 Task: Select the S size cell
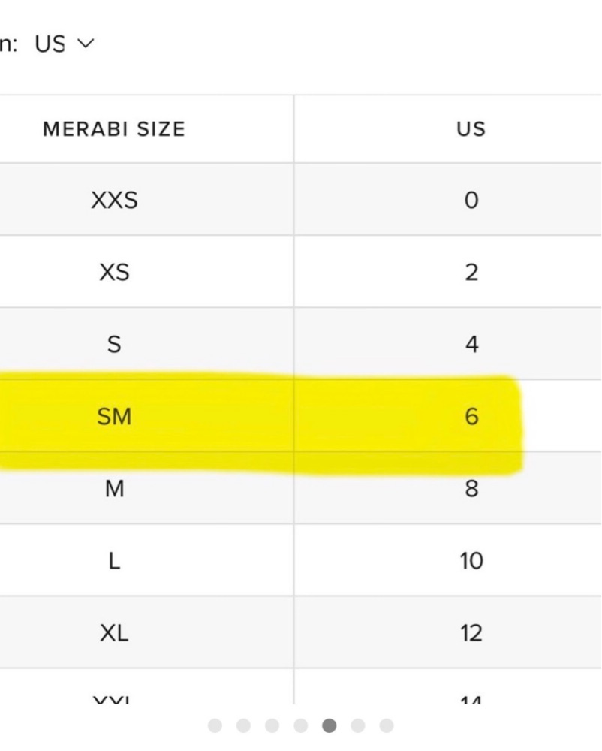(x=114, y=344)
